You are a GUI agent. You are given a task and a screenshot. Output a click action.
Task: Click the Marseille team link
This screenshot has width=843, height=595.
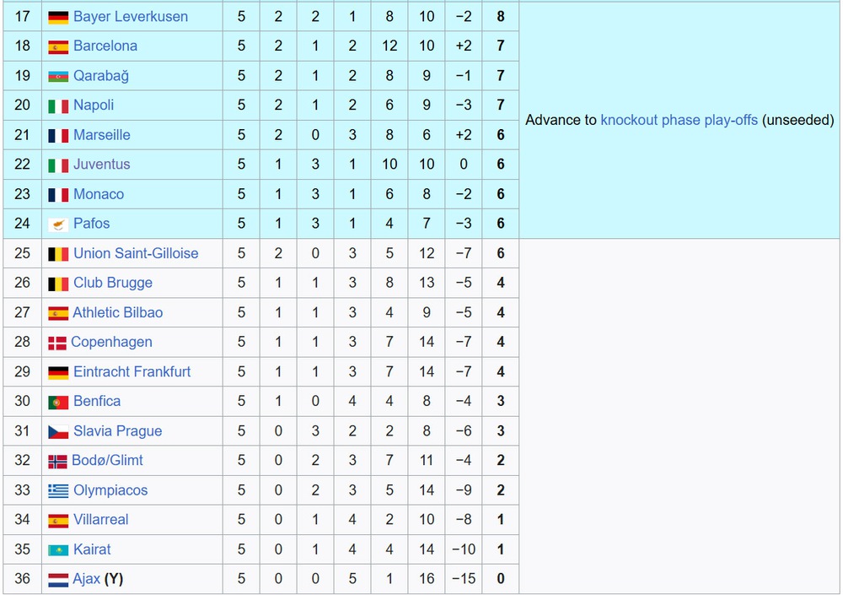102,135
